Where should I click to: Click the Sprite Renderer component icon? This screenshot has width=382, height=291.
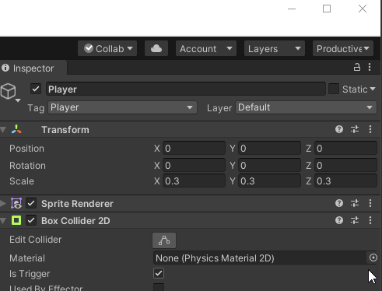pyautogui.click(x=16, y=203)
